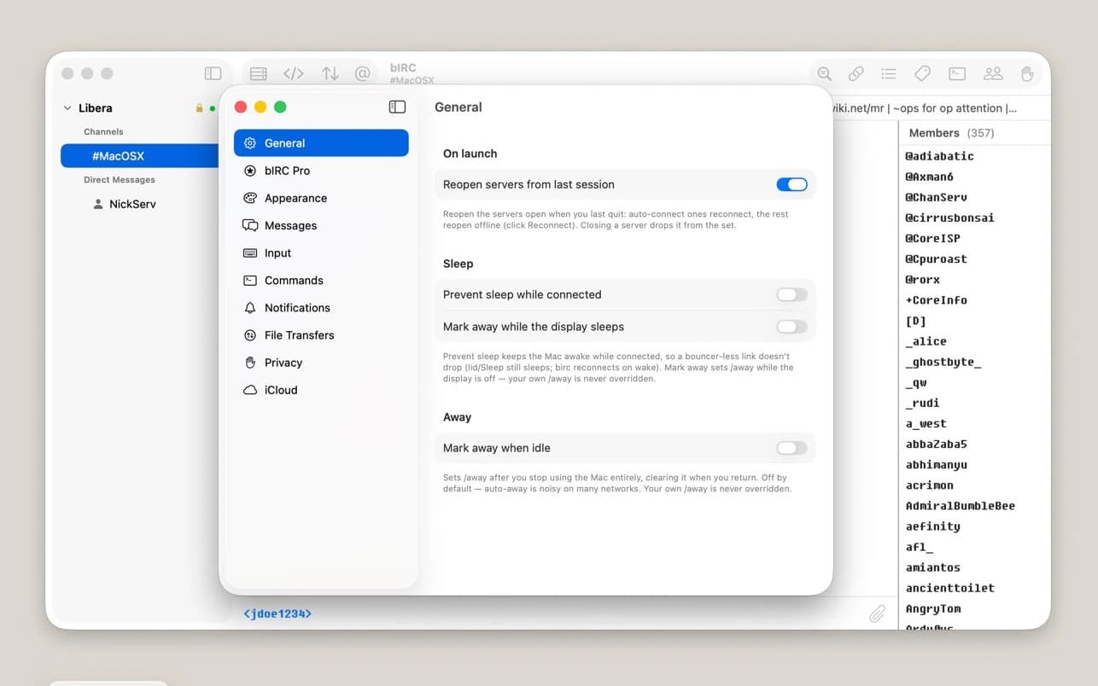Click the Members (357) header

click(951, 133)
